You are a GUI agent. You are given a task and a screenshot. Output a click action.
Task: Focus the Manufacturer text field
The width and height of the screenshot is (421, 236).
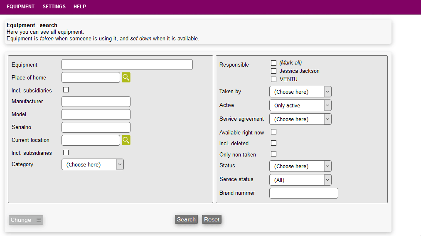[96, 102]
